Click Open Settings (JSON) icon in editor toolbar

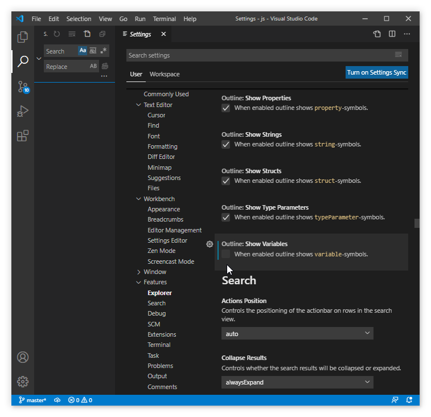377,34
